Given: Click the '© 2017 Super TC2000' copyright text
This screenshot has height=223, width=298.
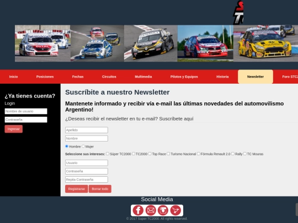Looking at the screenshot, I should tap(157, 219).
